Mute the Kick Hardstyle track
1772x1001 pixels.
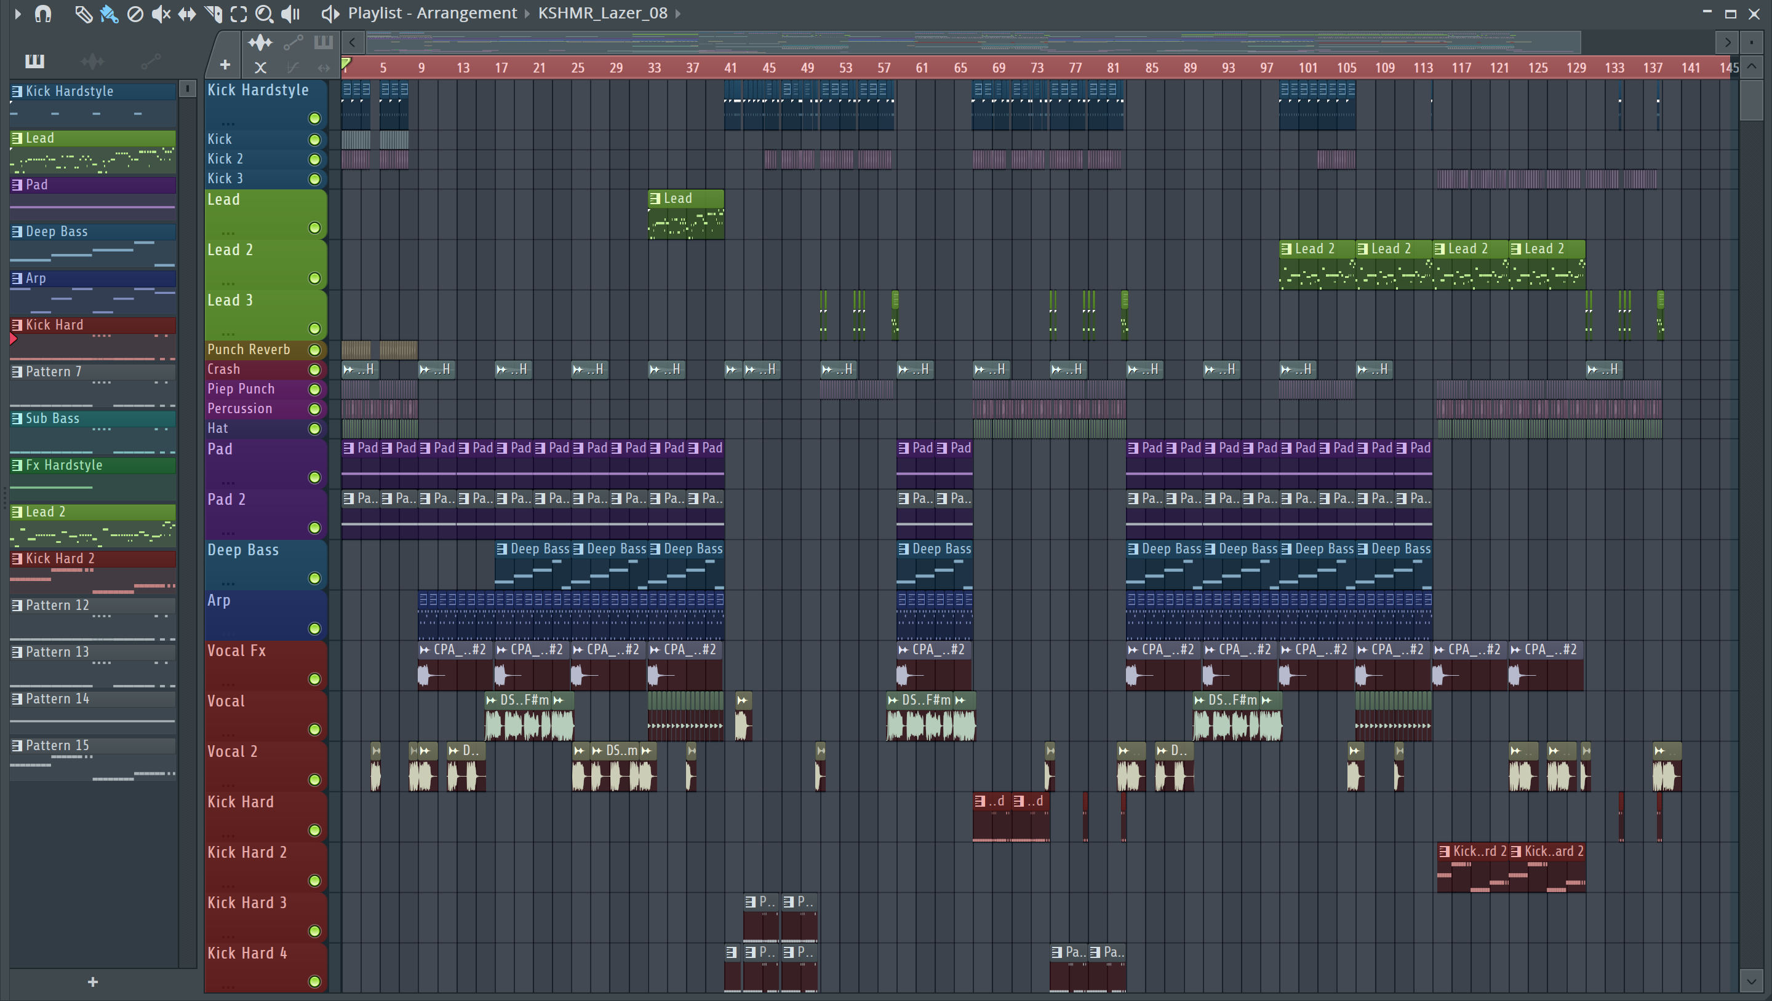[x=314, y=118]
